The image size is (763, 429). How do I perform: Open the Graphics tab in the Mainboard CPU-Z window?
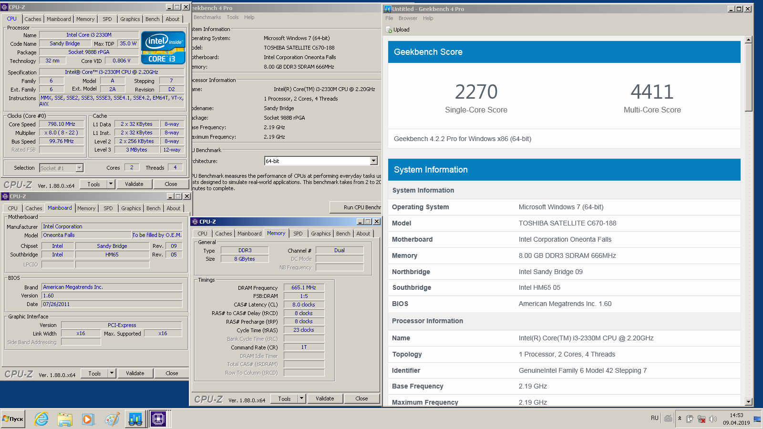coord(131,208)
